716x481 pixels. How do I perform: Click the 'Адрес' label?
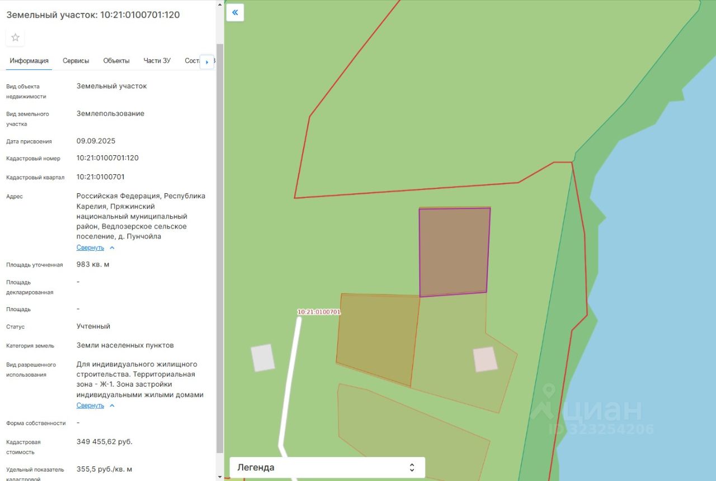coord(15,197)
